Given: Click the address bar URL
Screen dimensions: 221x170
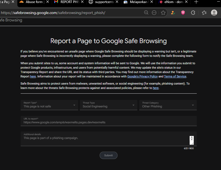Looking at the screenshot, I should click(53, 13).
